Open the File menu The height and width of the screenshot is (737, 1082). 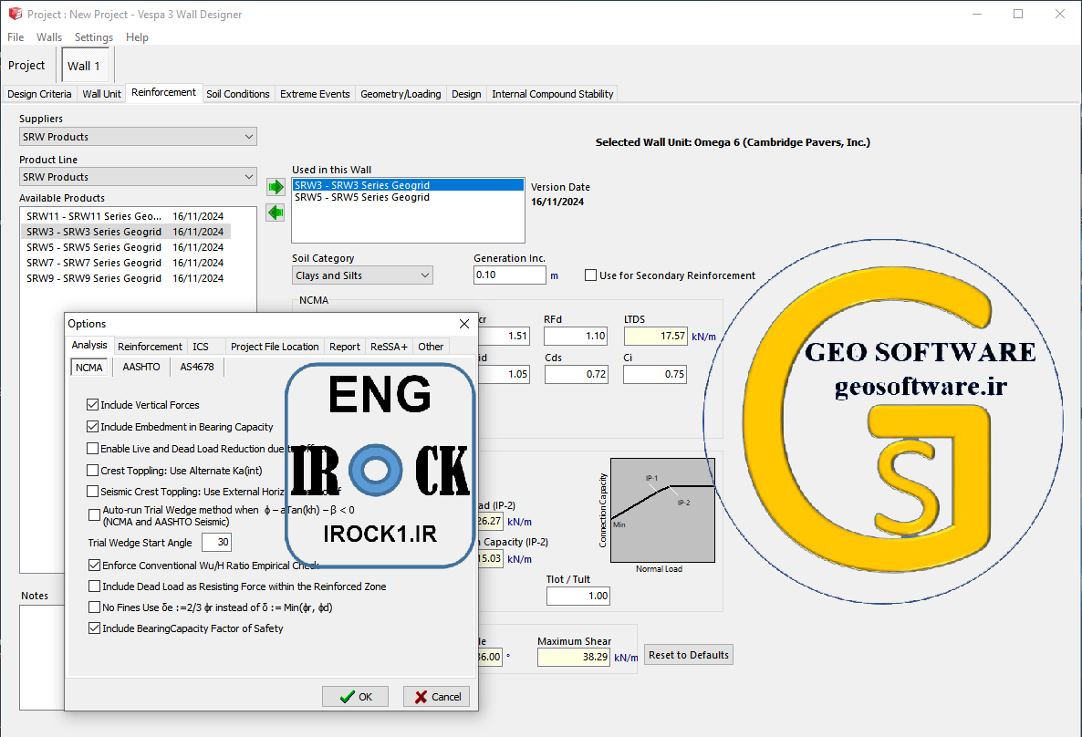(x=16, y=37)
